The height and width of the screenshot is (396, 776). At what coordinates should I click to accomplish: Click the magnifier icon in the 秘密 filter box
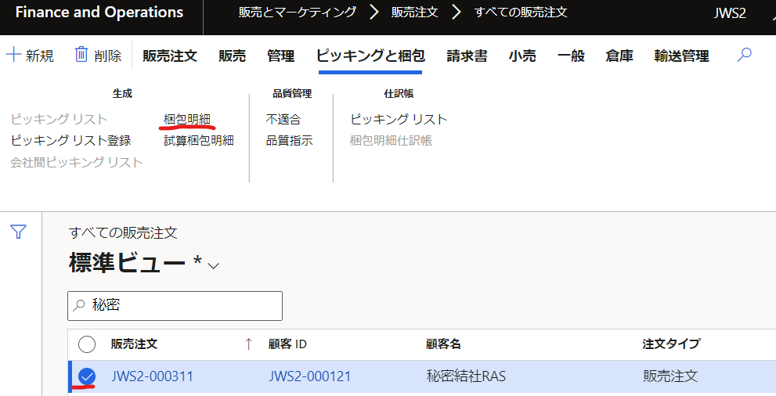[x=79, y=305]
